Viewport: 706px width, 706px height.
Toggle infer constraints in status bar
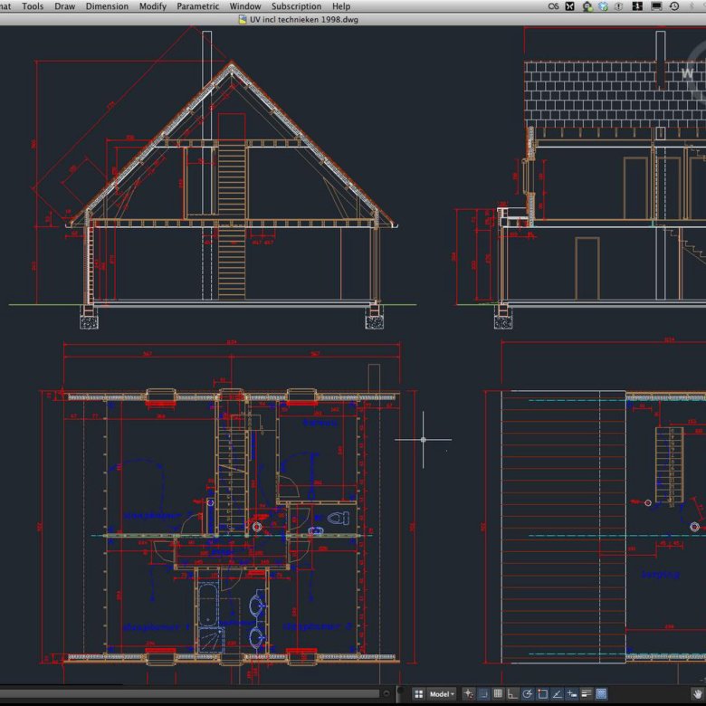tap(468, 694)
